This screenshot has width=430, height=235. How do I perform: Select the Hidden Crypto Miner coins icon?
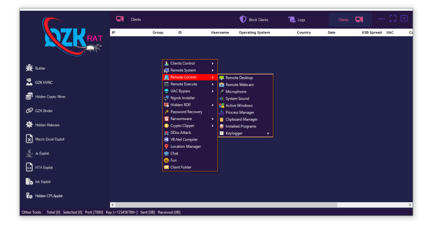point(29,97)
